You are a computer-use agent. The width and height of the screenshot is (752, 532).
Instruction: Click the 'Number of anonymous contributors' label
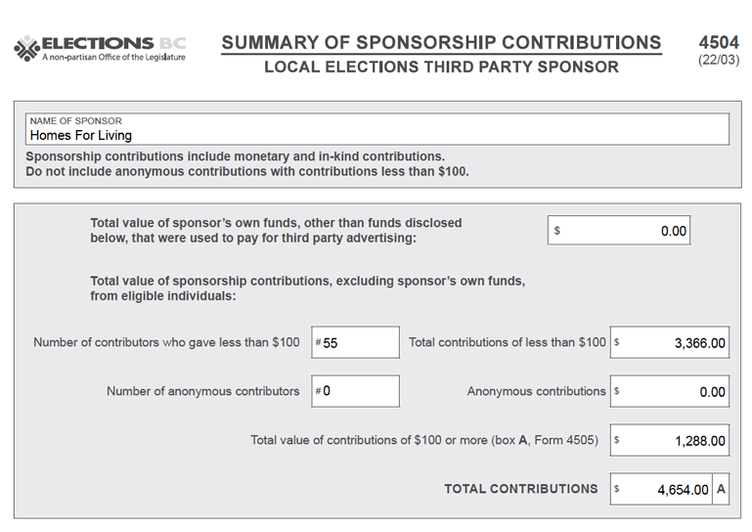[x=202, y=391]
